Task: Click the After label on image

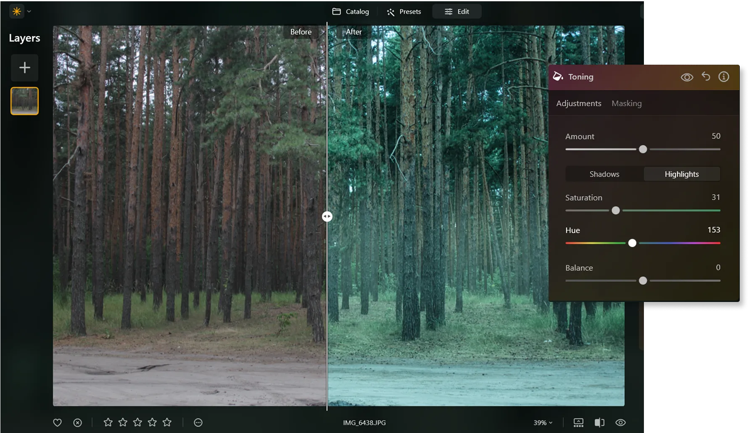Action: pyautogui.click(x=353, y=32)
